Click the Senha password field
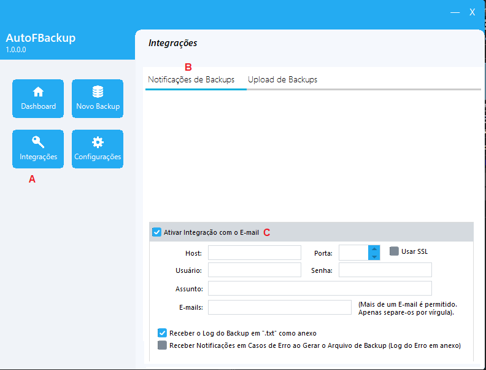486x370 pixels. [385, 270]
